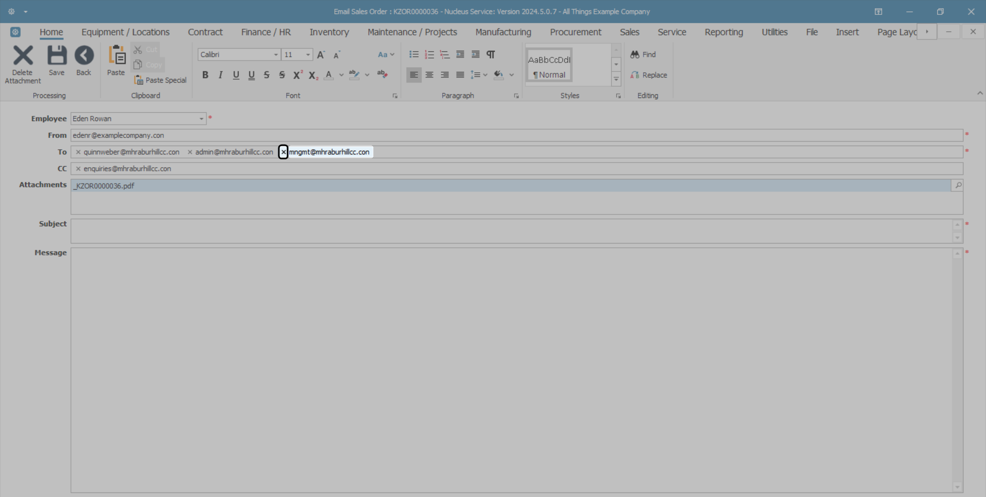Toggle subscript formatting
This screenshot has width=986, height=497.
click(313, 75)
